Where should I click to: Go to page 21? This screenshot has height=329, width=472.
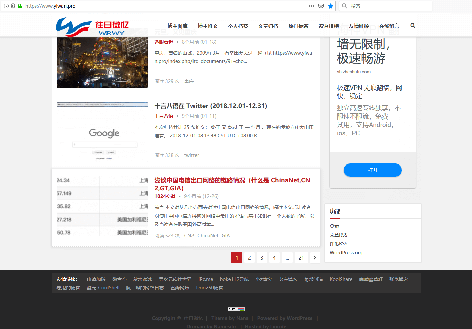(301, 257)
